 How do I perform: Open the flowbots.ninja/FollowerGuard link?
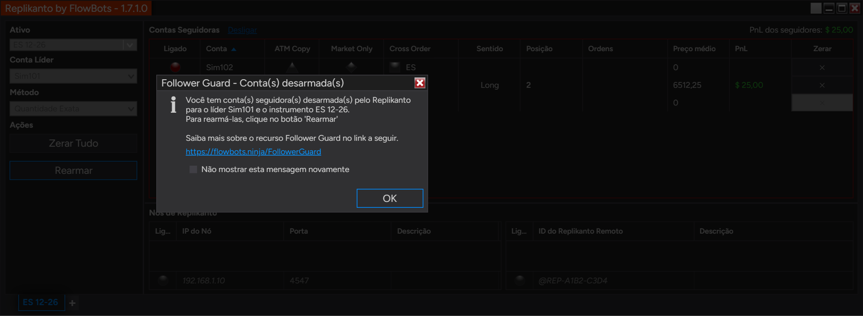point(253,152)
